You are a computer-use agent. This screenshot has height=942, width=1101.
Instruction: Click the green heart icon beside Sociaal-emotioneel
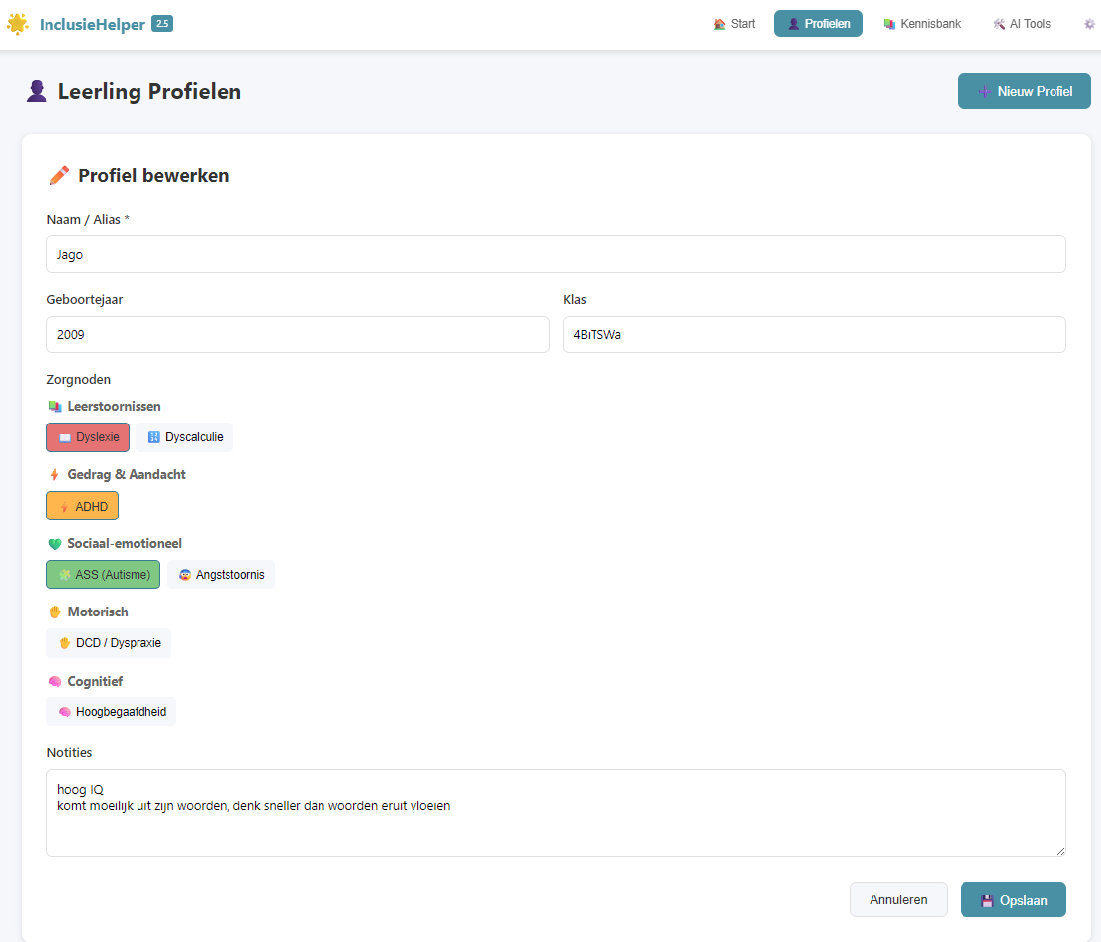[x=55, y=544]
